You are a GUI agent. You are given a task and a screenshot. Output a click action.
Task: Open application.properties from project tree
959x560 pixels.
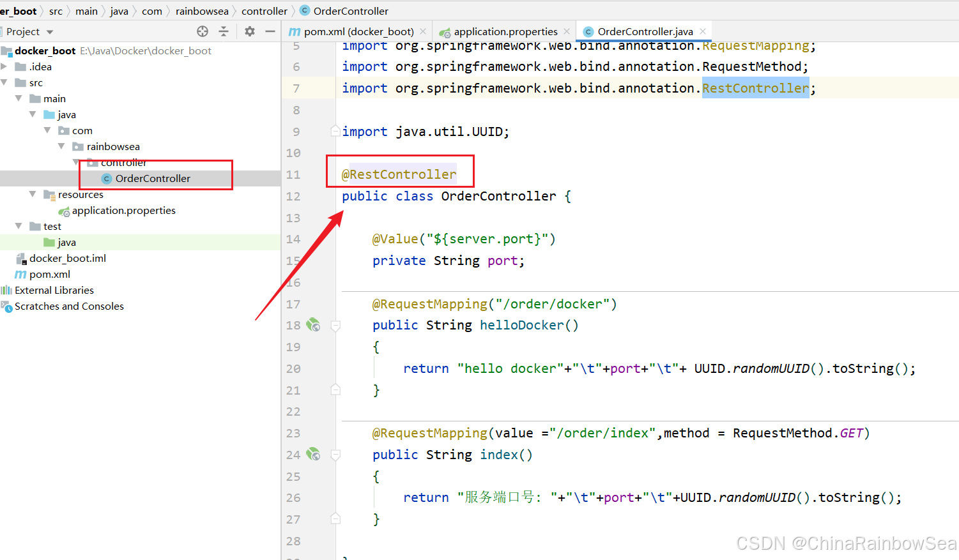pyautogui.click(x=123, y=210)
